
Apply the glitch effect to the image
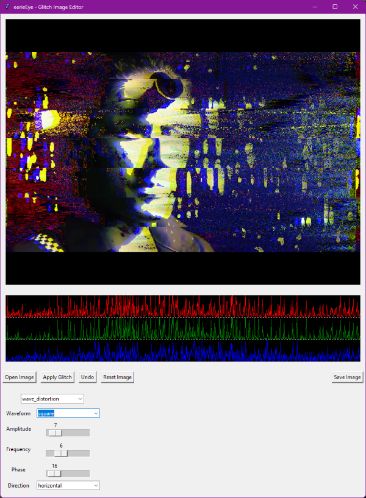[x=57, y=377]
